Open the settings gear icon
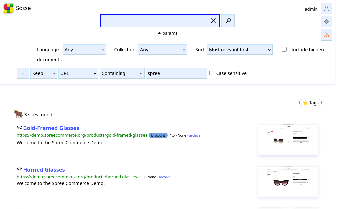Image resolution: width=339 pixels, height=209 pixels. (x=326, y=21)
